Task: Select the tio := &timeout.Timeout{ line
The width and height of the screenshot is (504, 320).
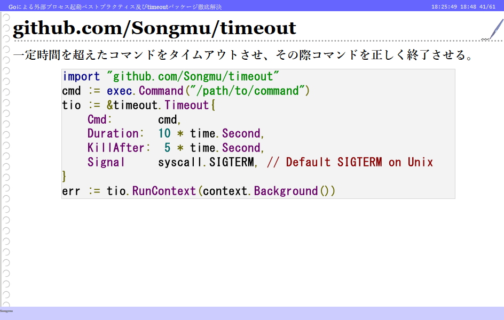Action: [138, 105]
